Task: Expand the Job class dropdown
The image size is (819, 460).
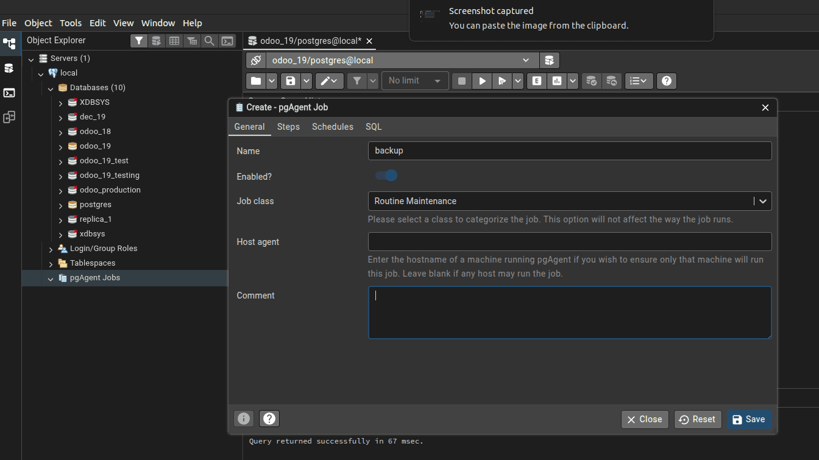Action: [x=762, y=201]
